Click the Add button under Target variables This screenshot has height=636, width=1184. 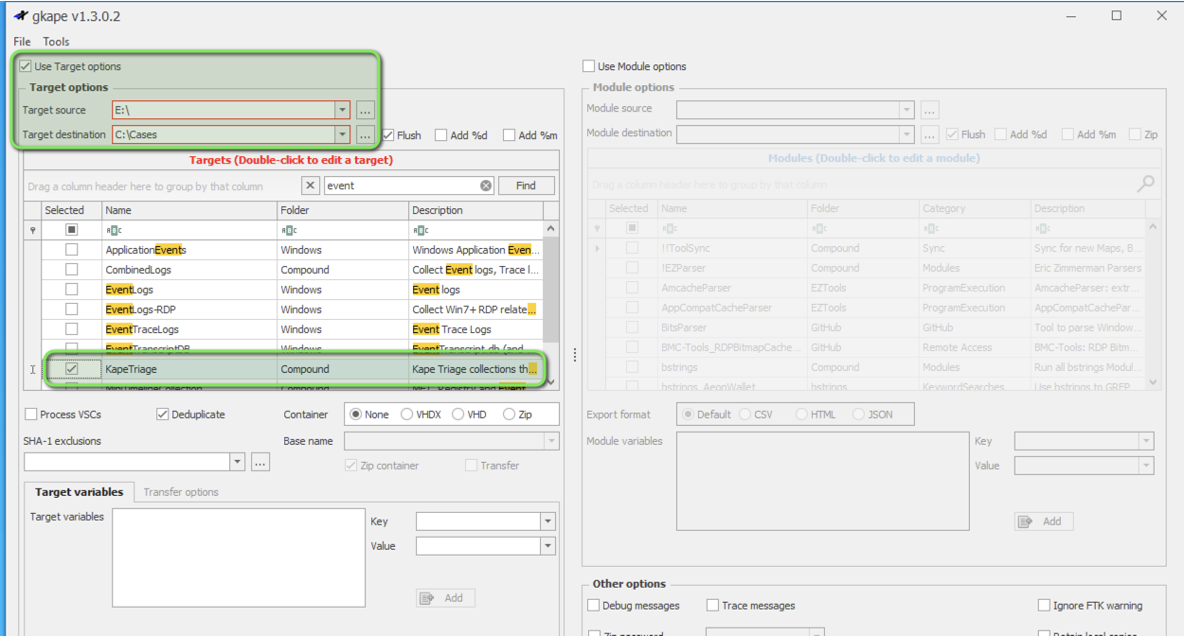445,598
